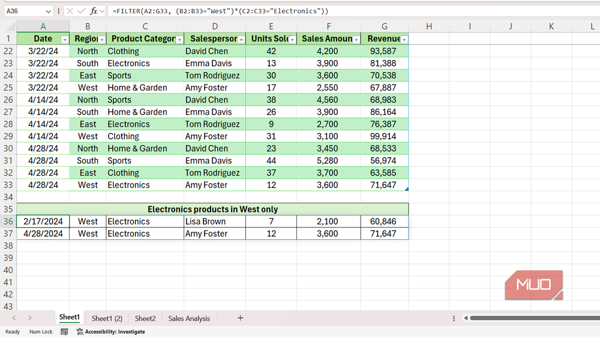Image resolution: width=600 pixels, height=337 pixels.
Task: Select the David Chen cell in row 26
Action: coord(215,100)
